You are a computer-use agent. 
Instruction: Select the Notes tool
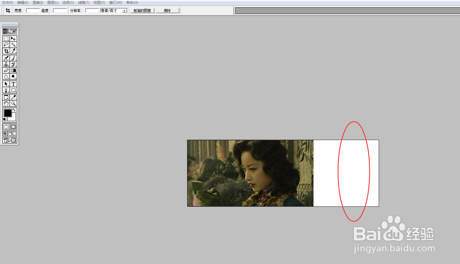pos(6,97)
